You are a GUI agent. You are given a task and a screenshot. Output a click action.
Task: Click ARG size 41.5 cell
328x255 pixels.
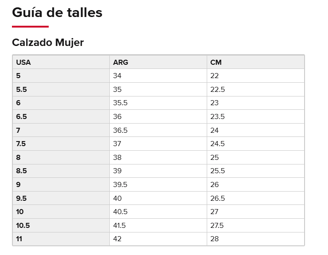[158, 225]
